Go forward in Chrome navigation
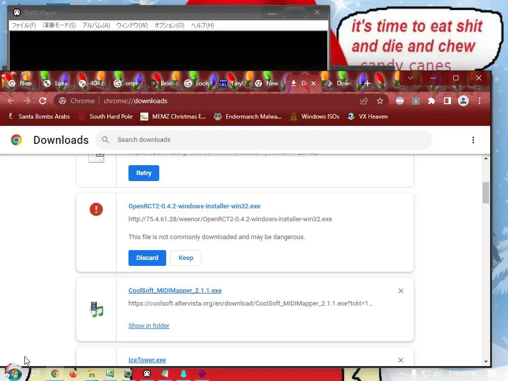Image resolution: width=508 pixels, height=381 pixels. pyautogui.click(x=27, y=101)
